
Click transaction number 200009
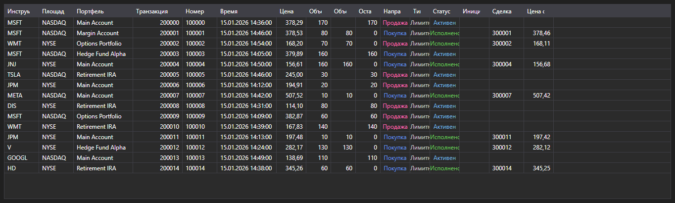(169, 116)
